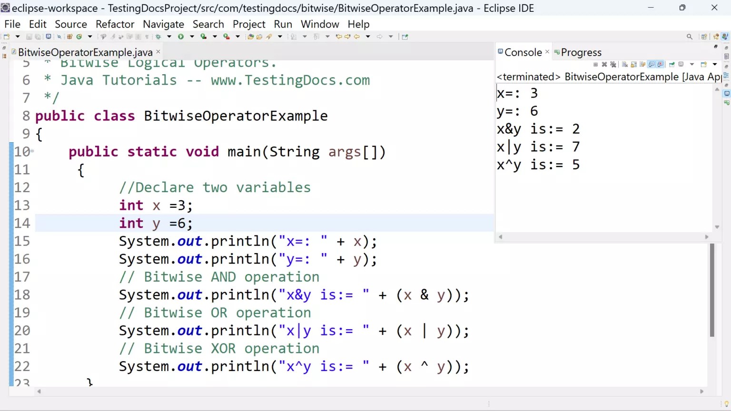Open the Debug launch icon on the toolbar
Image resolution: width=731 pixels, height=411 pixels.
157,36
